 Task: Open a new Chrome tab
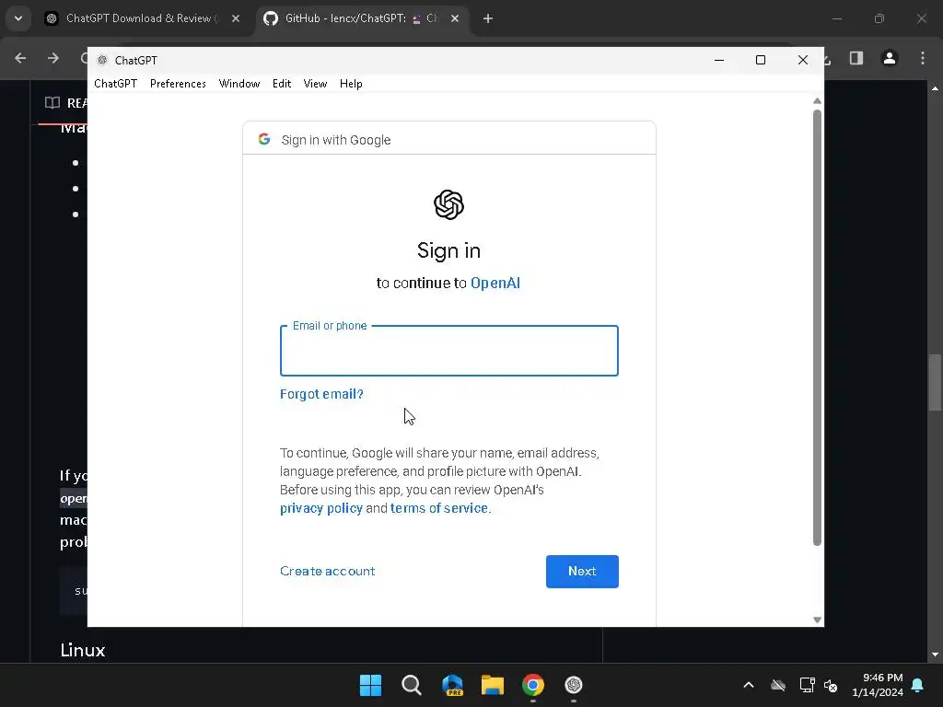coord(488,18)
